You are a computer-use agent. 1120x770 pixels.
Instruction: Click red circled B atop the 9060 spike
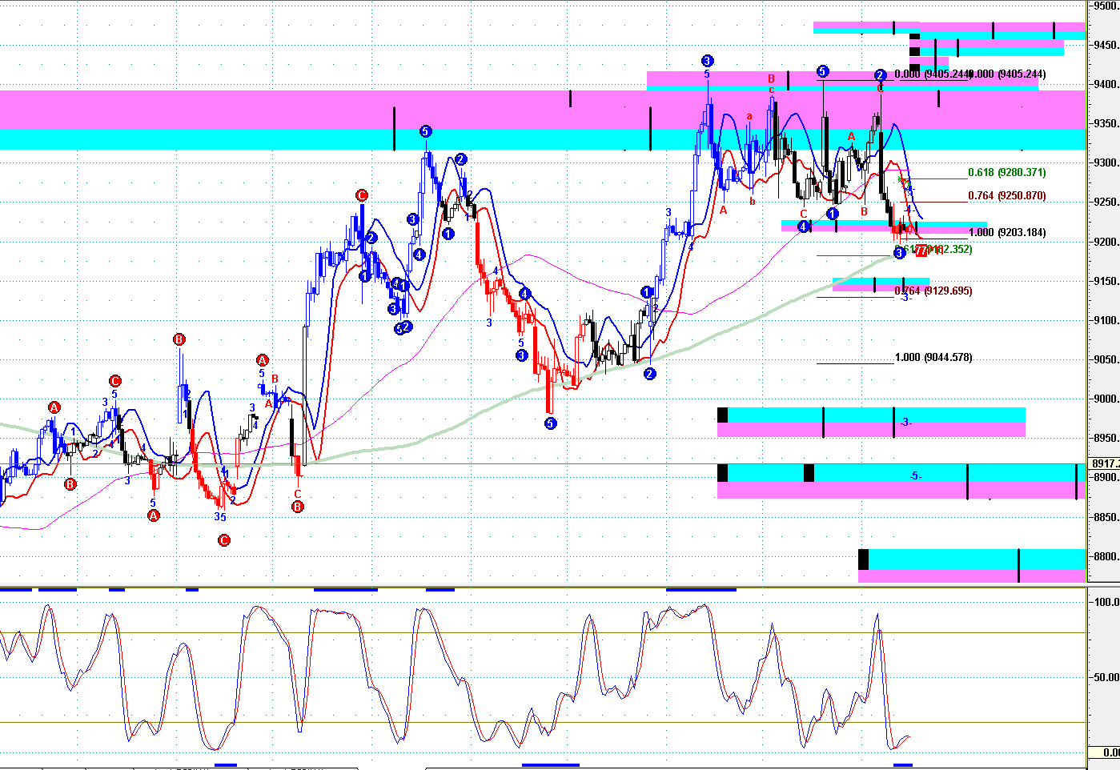click(x=179, y=339)
